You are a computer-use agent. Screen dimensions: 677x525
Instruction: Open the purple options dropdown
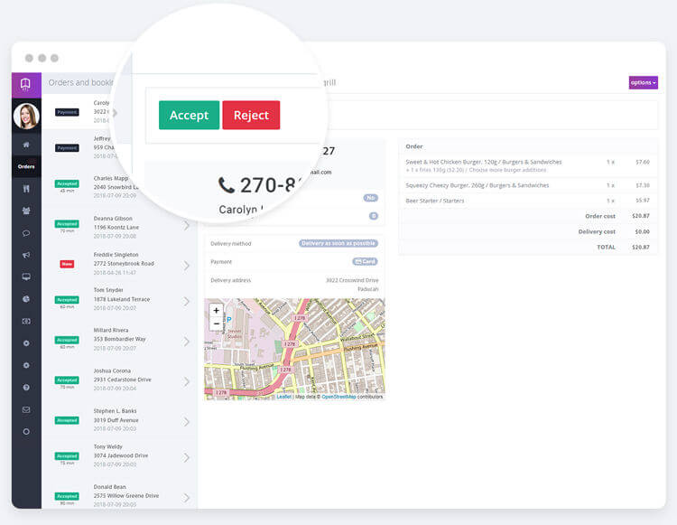click(643, 82)
